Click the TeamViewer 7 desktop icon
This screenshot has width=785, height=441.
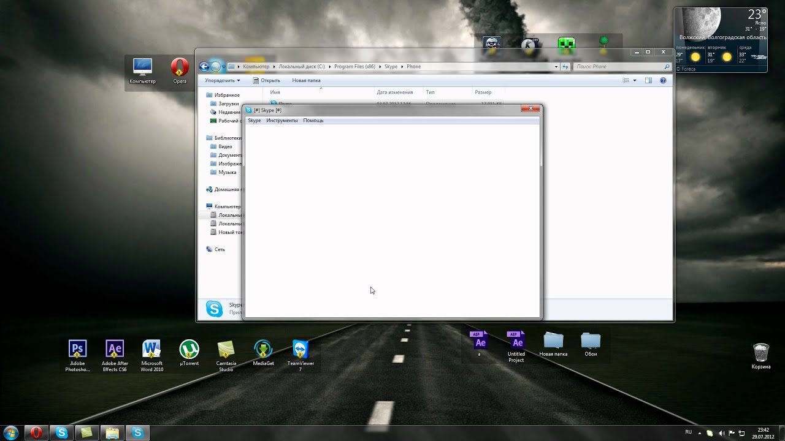click(301, 356)
